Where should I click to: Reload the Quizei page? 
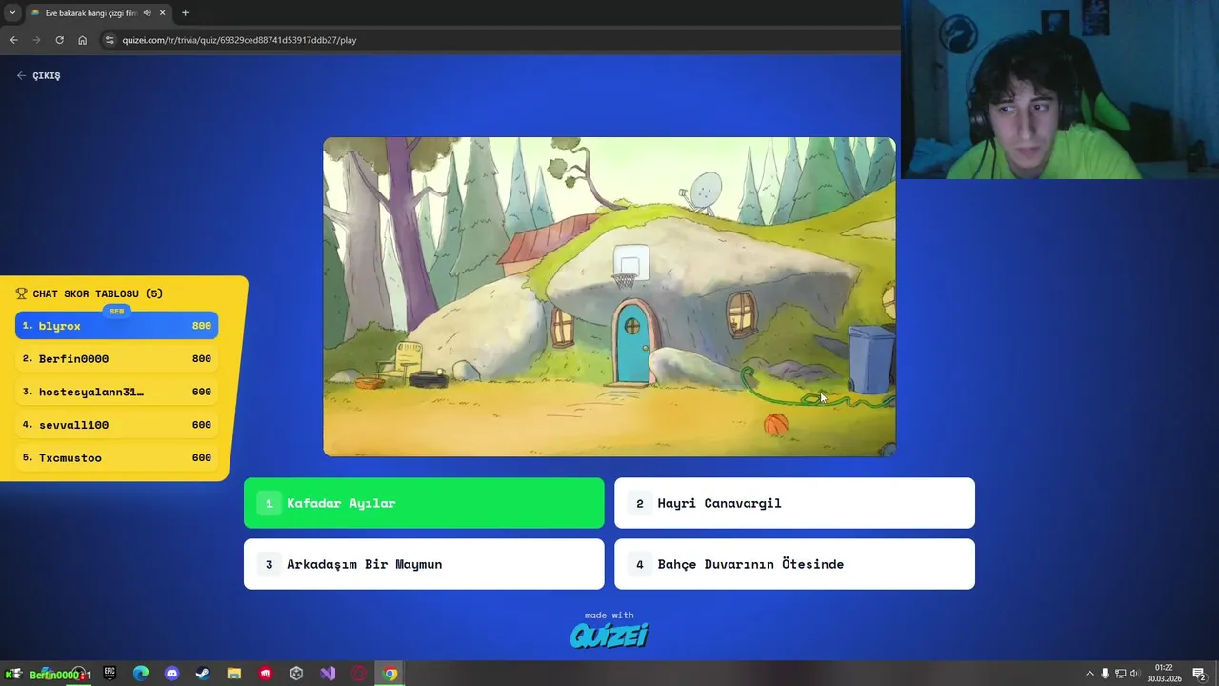pyautogui.click(x=59, y=40)
